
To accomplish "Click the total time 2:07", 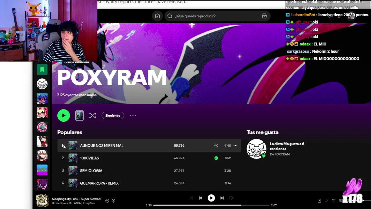I will coord(274,205).
